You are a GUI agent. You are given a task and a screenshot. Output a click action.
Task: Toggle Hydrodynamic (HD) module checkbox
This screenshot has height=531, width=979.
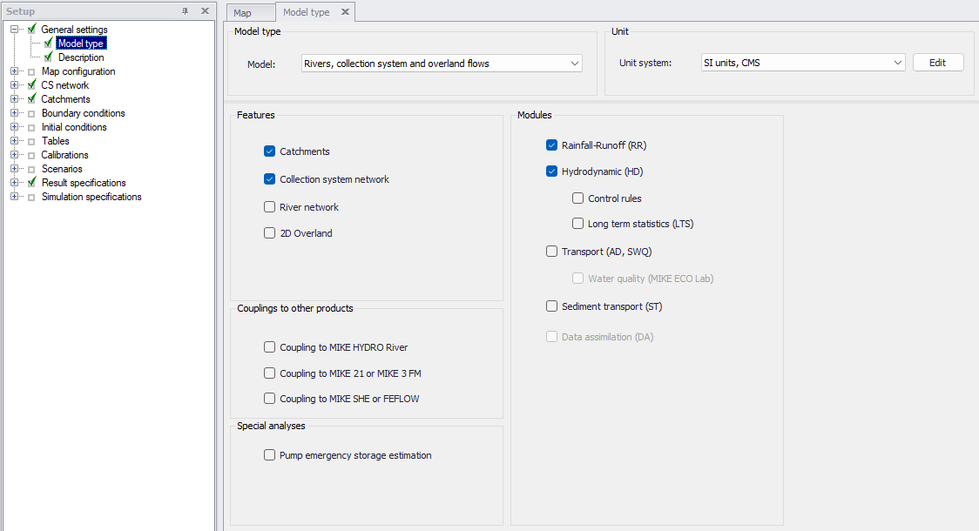pyautogui.click(x=552, y=171)
